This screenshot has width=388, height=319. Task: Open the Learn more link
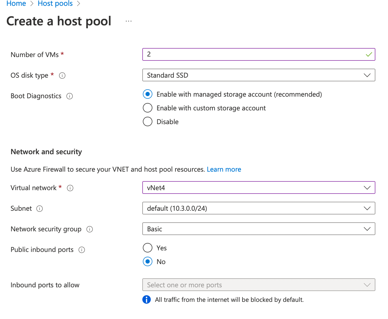pyautogui.click(x=224, y=169)
